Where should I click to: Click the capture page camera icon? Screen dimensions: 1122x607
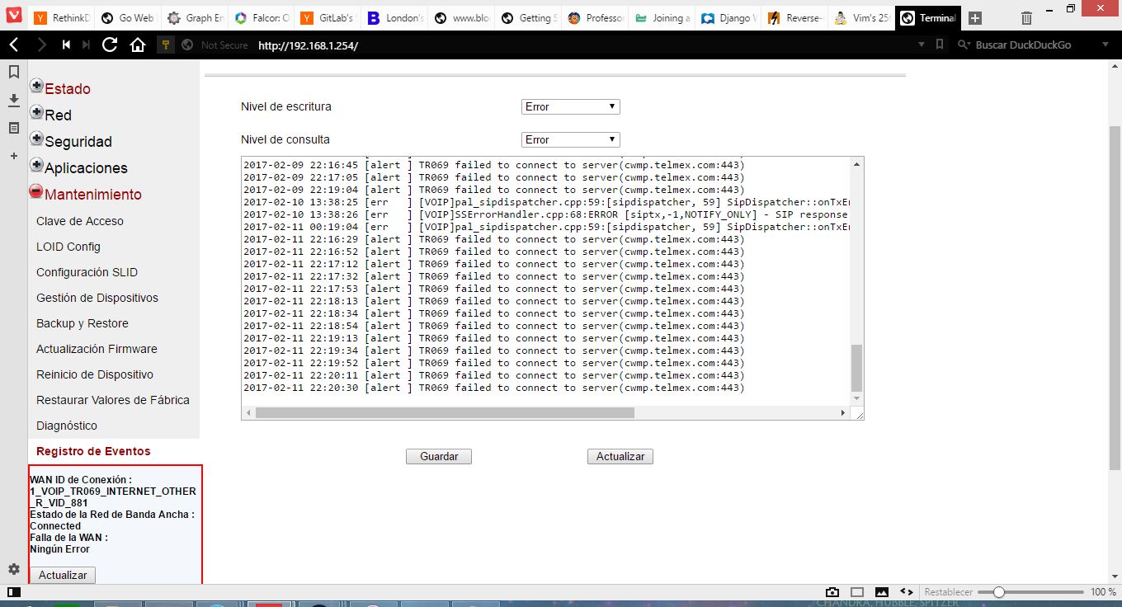(833, 592)
